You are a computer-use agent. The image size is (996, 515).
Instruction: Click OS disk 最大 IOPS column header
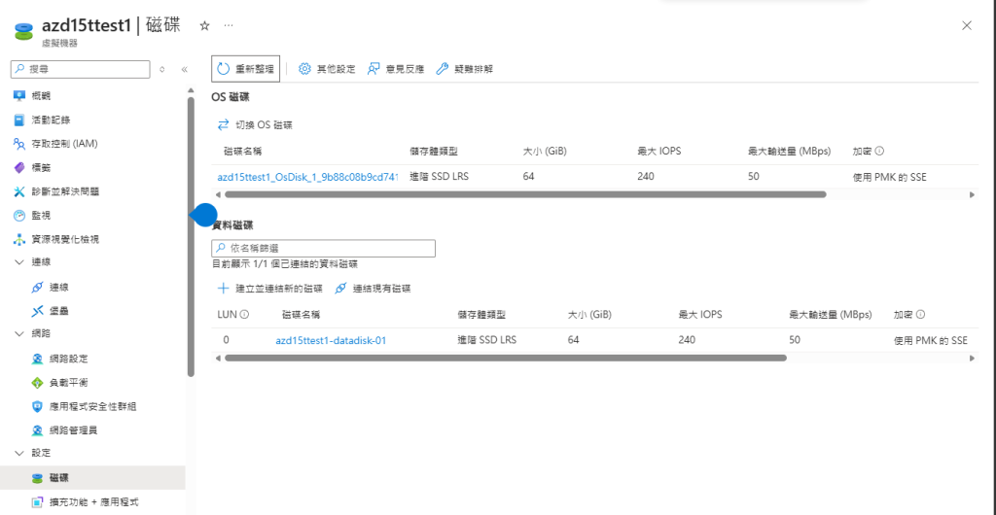point(659,151)
